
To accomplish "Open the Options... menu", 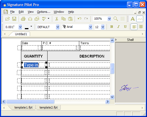I will [x=44, y=12].
